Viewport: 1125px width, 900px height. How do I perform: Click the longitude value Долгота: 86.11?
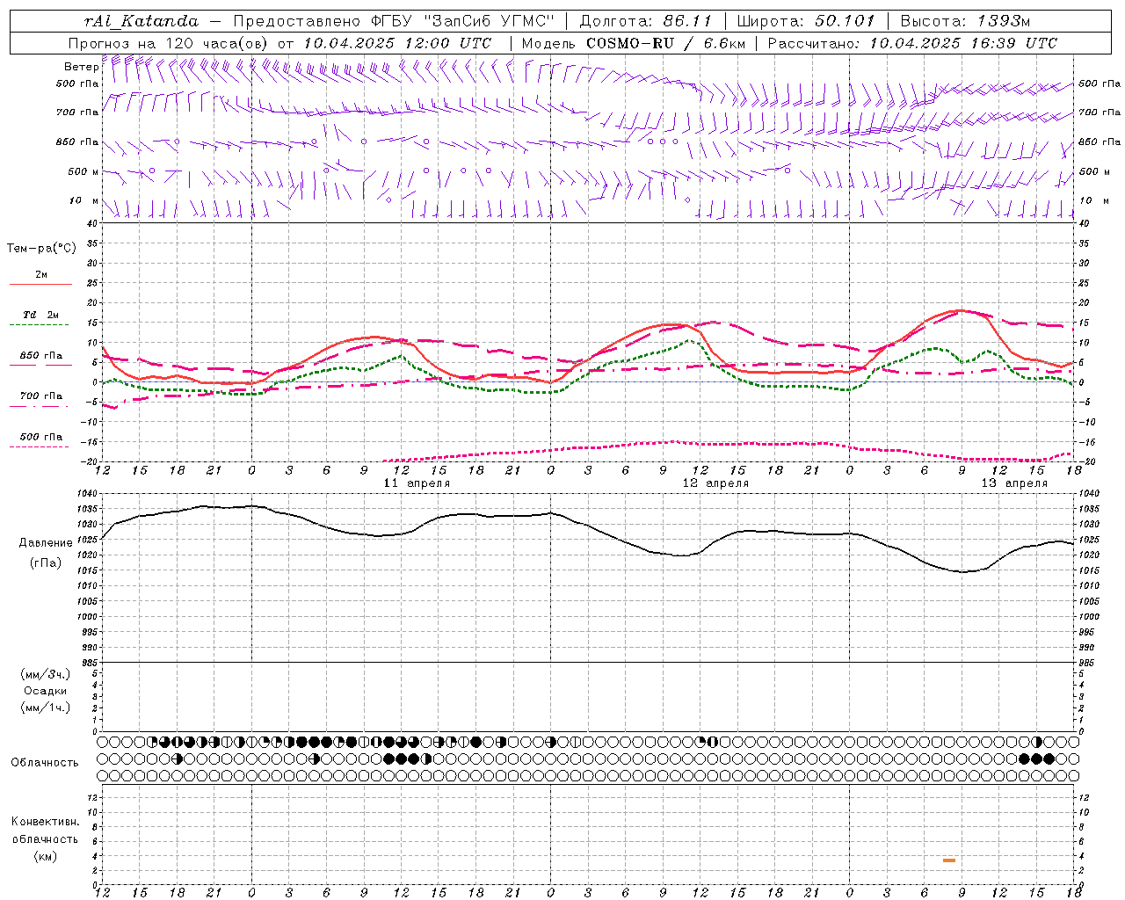645,21
